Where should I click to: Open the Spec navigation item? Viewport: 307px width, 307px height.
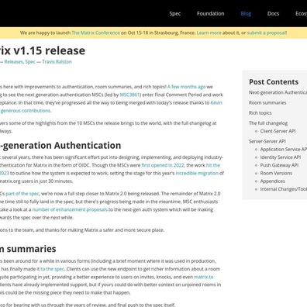pos(175,14)
